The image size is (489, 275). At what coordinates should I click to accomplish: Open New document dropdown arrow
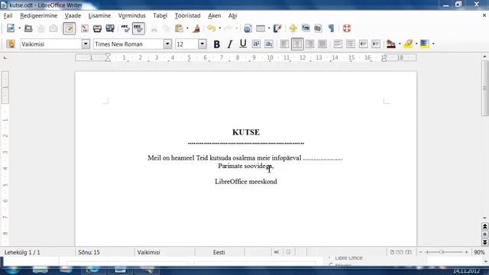pos(19,28)
